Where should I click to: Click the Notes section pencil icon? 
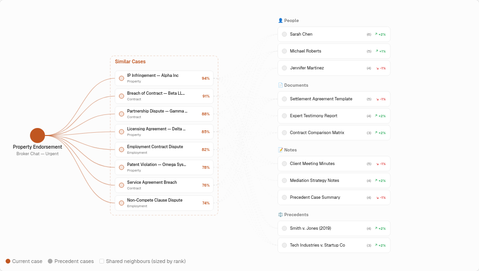[x=280, y=150]
